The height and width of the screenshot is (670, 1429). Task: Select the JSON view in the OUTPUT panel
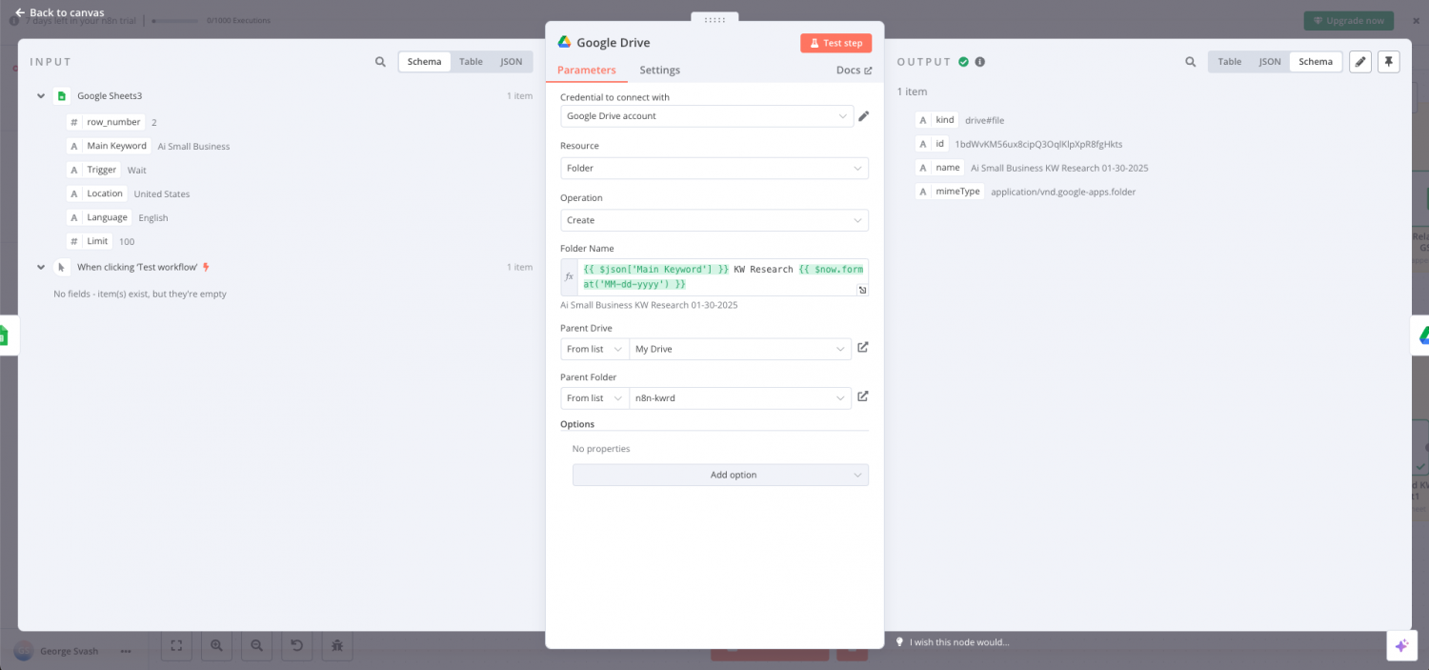coord(1270,61)
